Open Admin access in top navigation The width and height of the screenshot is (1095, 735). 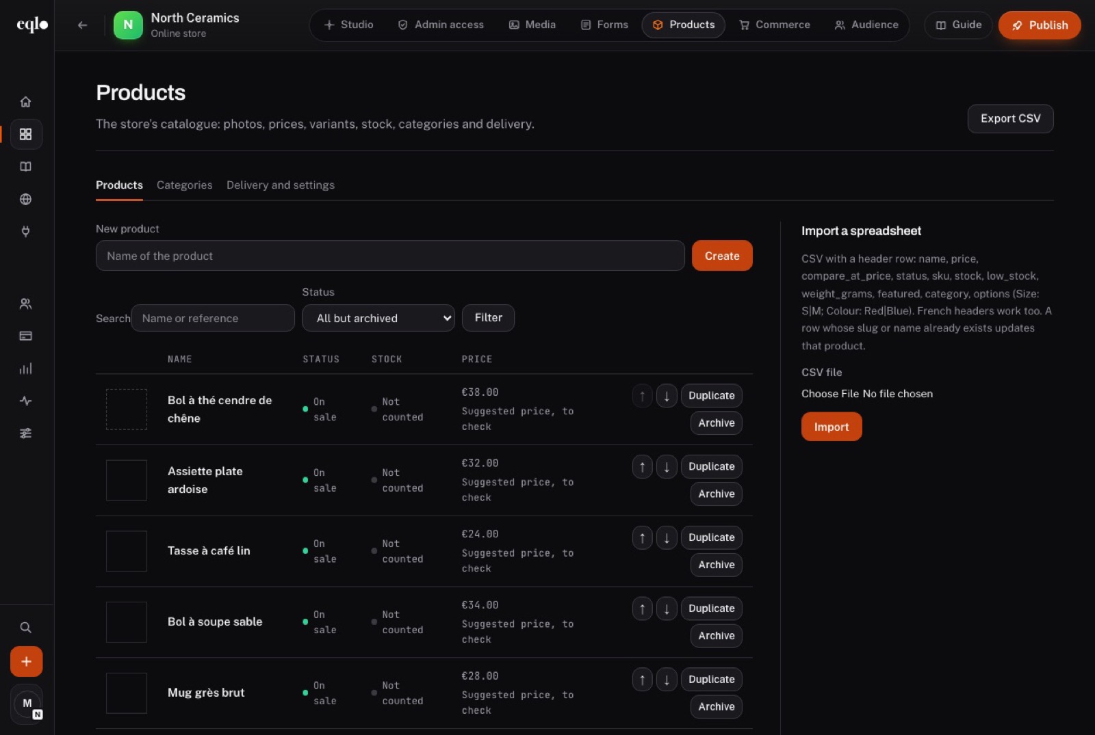click(441, 25)
